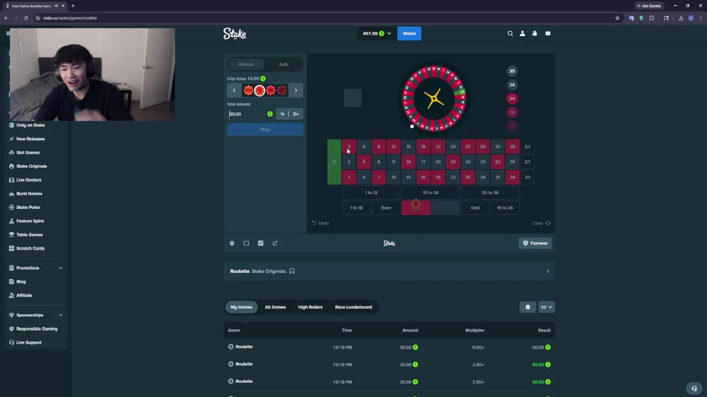Image resolution: width=707 pixels, height=397 pixels.
Task: Open the notifications bell
Action: coord(535,34)
